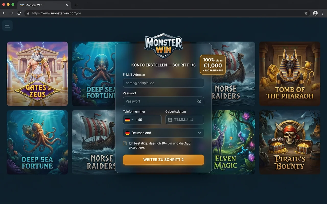The height and width of the screenshot is (204, 327).
Task: Click the 100% bis zu €1,000 bonus badge
Action: 213,65
